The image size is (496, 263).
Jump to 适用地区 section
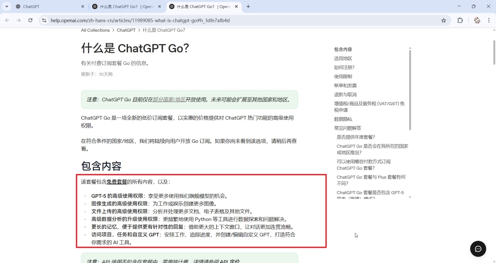pyautogui.click(x=343, y=58)
